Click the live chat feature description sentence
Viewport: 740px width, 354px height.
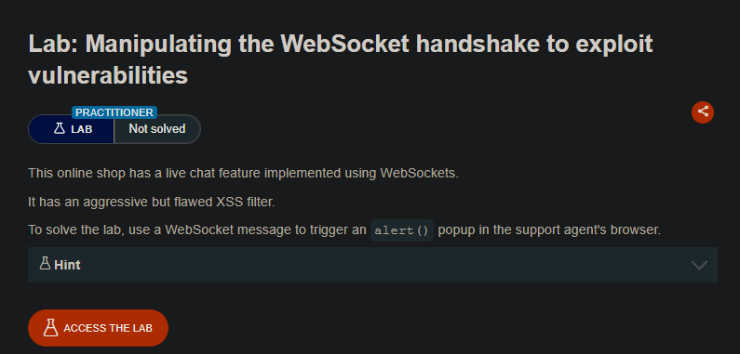(x=244, y=173)
